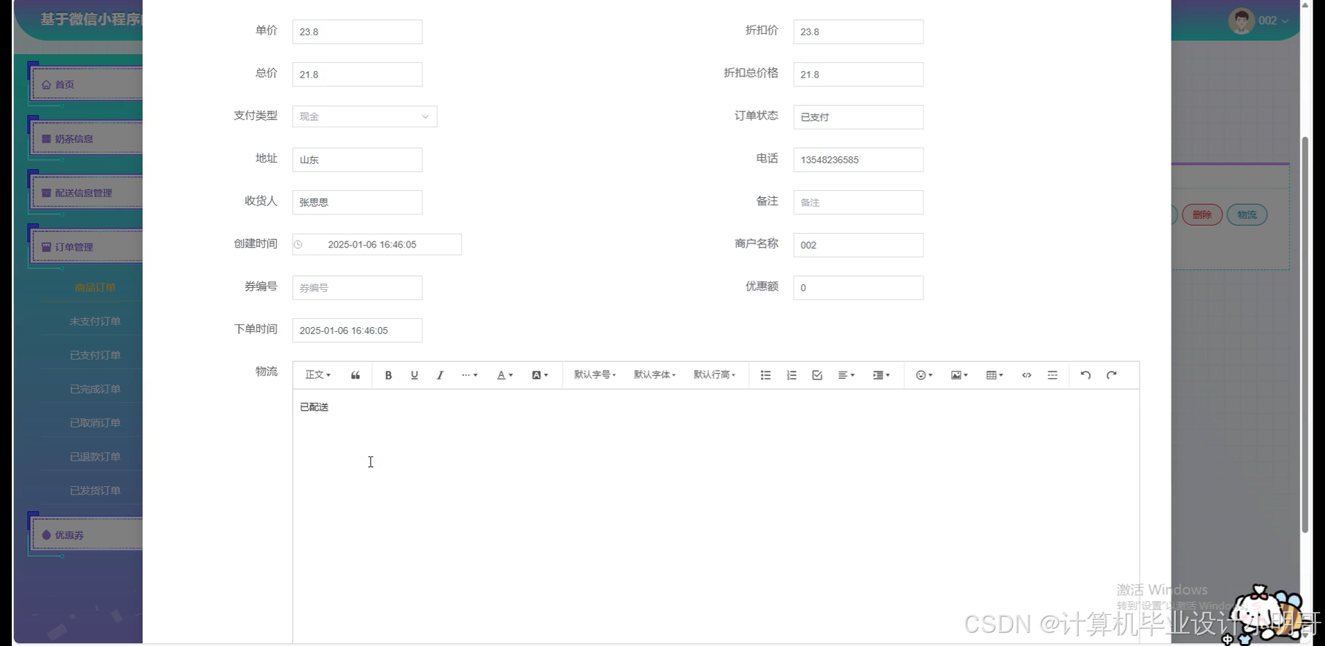Click inside the 券编号 input field
Viewport: 1325px width, 646px height.
(x=357, y=287)
